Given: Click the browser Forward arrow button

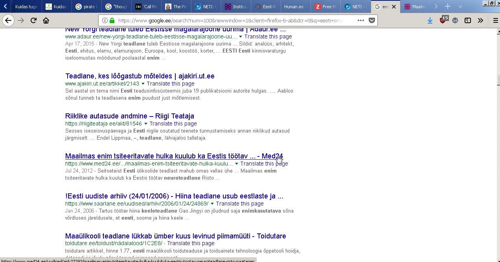Looking at the screenshot, I should (x=21, y=20).
